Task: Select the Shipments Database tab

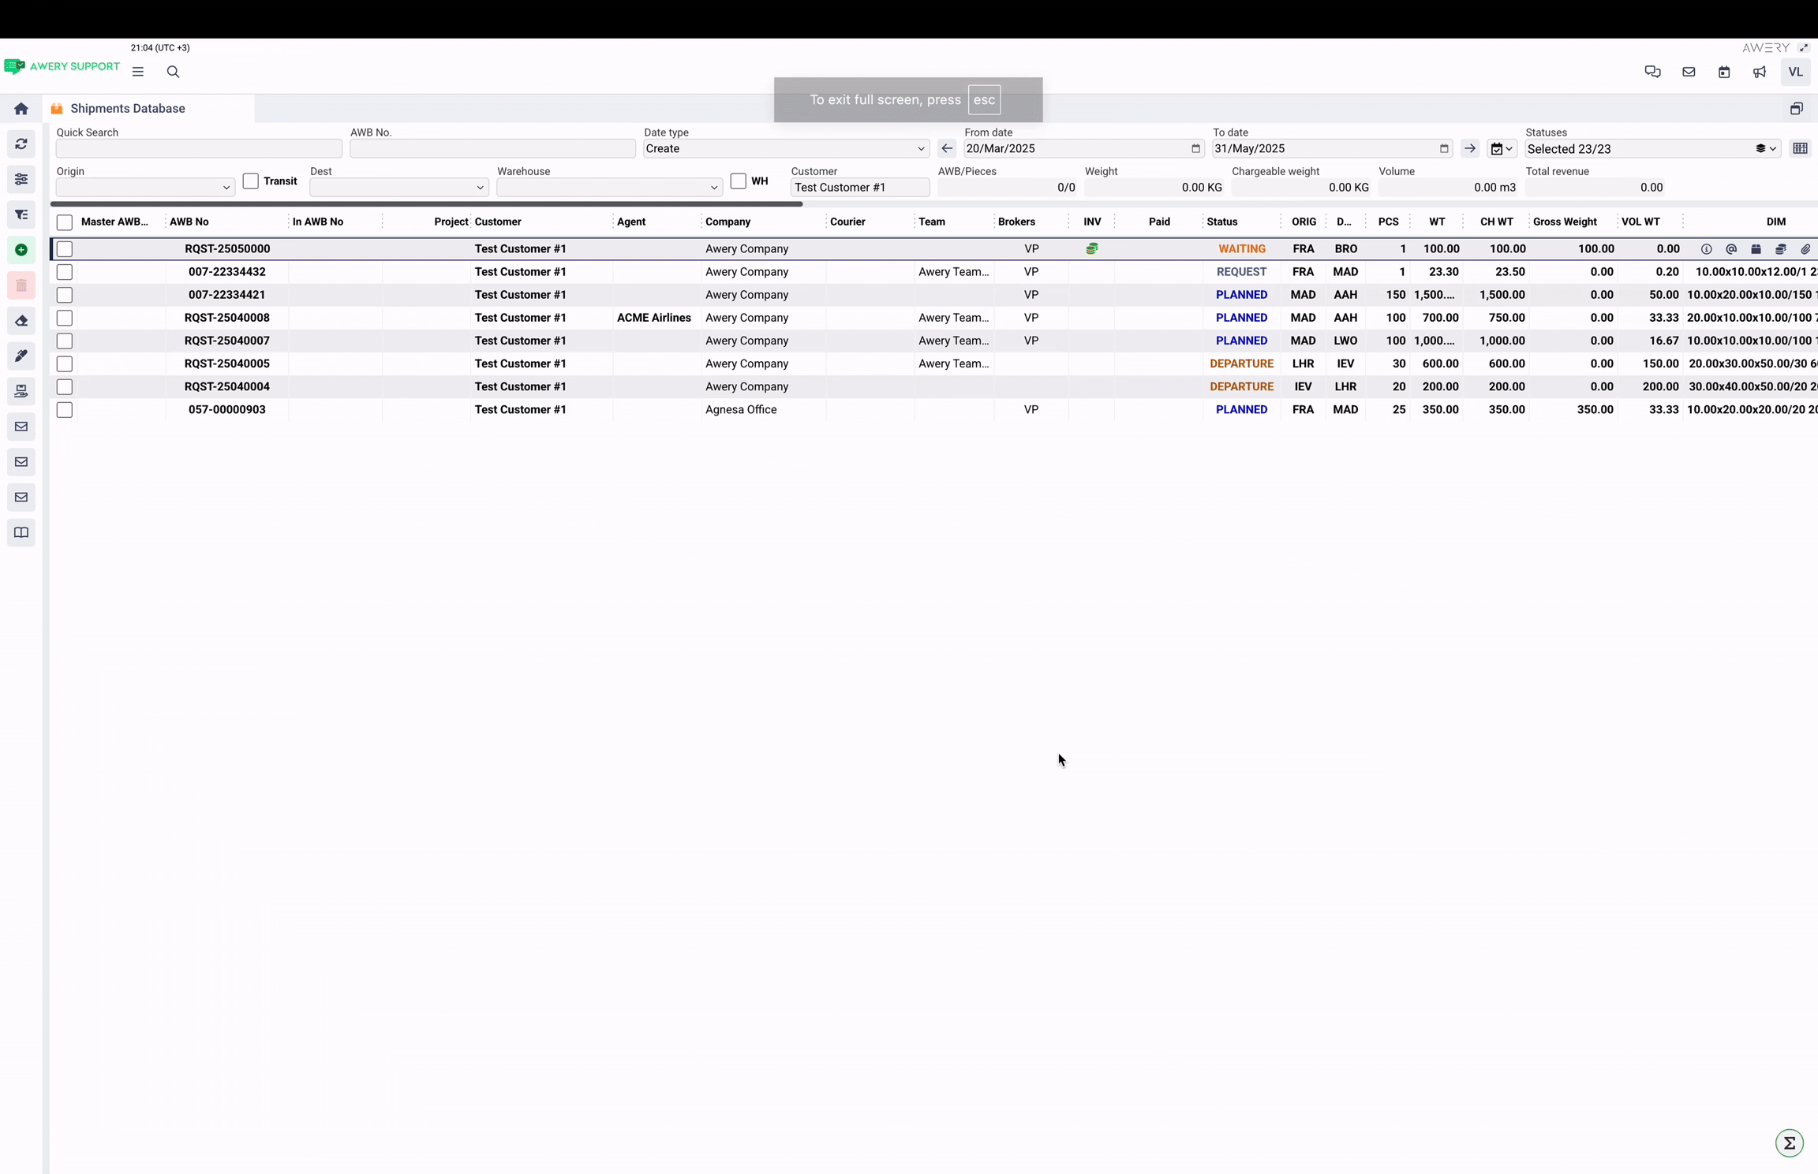Action: [x=127, y=108]
